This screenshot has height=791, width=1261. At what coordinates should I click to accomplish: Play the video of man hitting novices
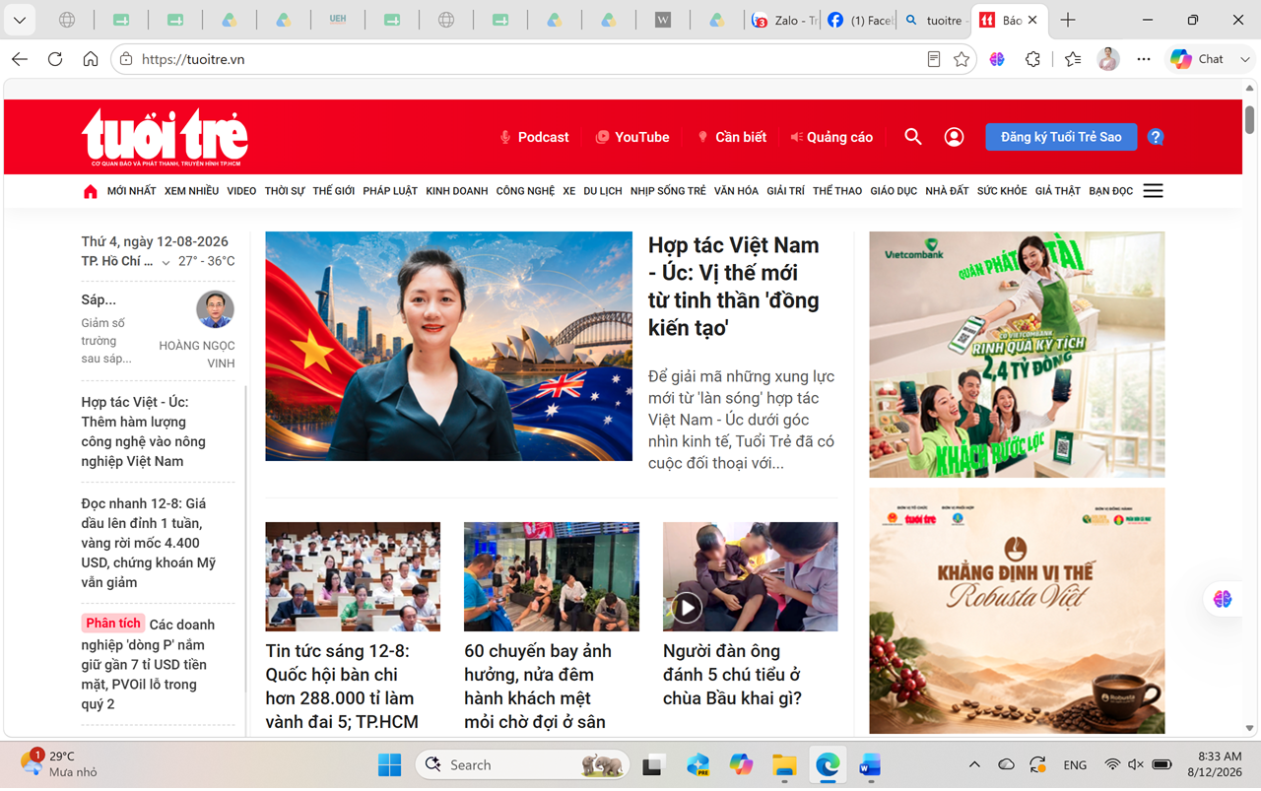tap(687, 607)
